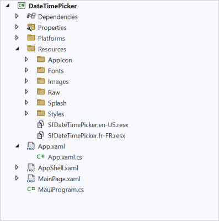Select the AppIcon label
The image size is (219, 221).
click(x=60, y=60)
